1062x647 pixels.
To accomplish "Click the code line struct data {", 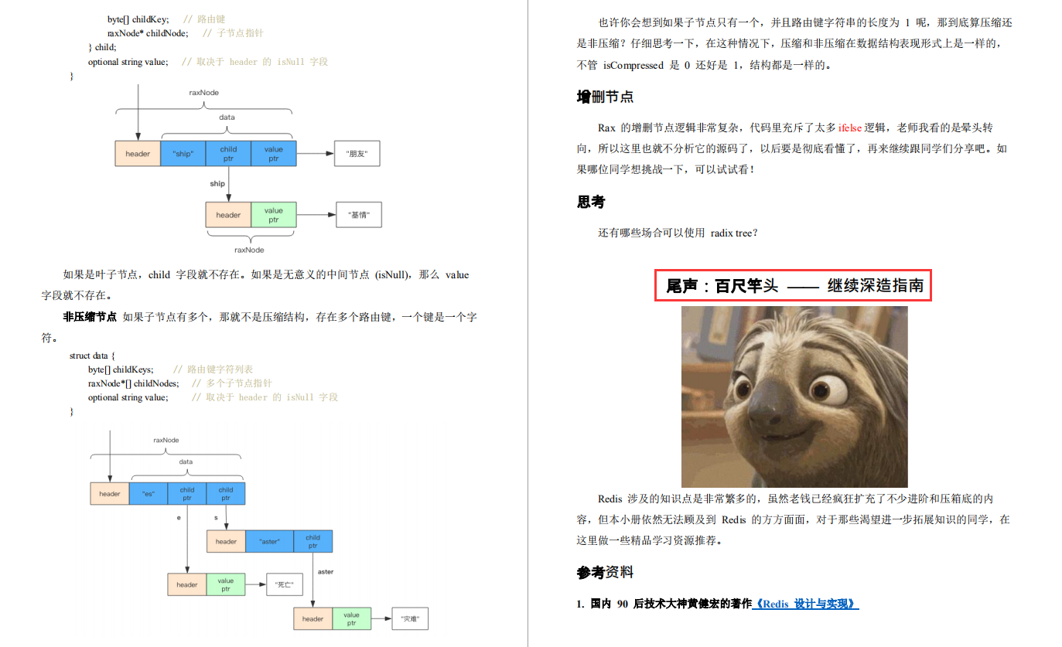I will 92,356.
